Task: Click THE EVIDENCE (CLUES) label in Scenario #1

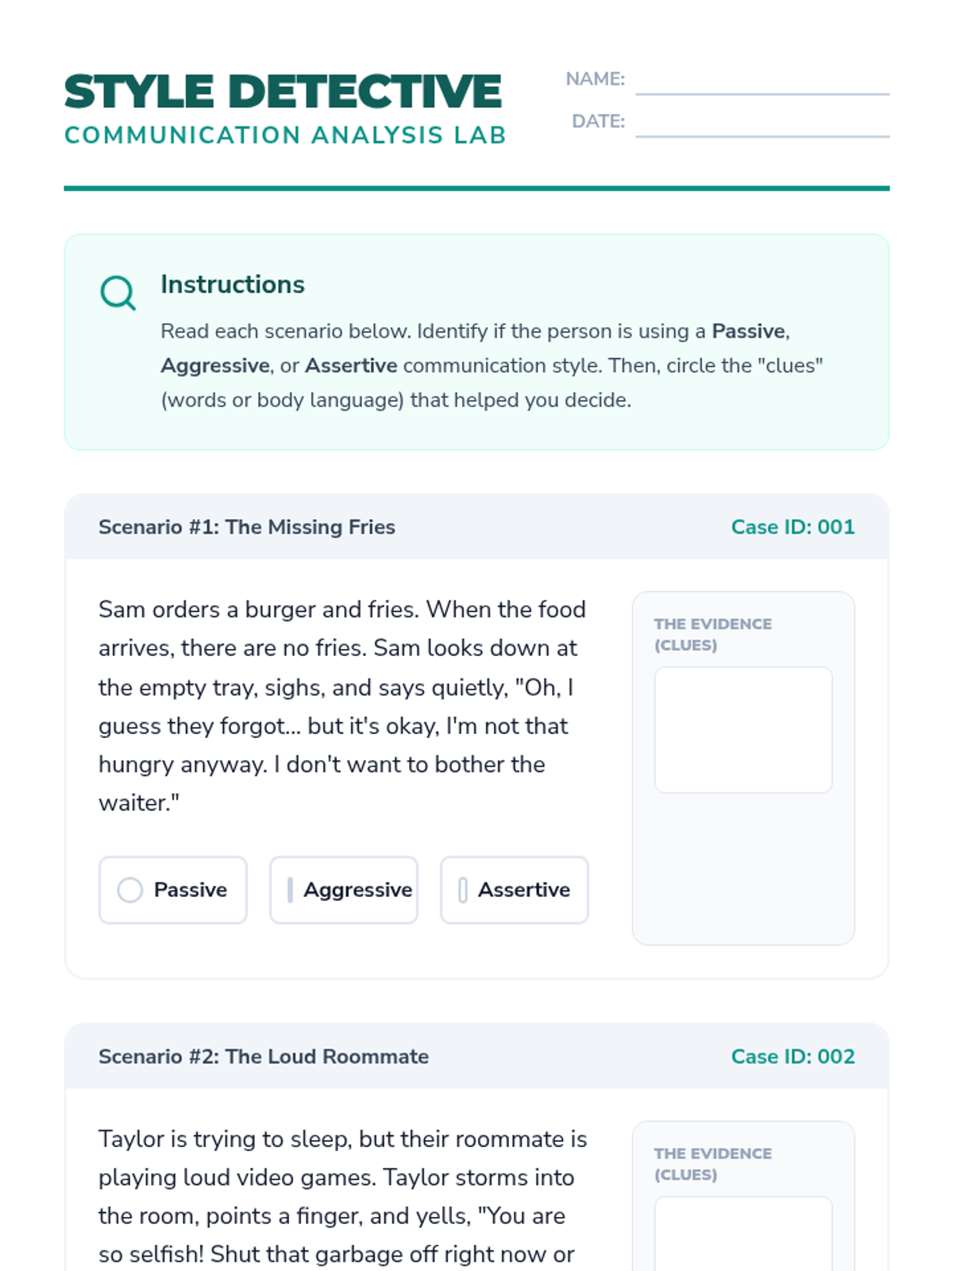Action: [713, 635]
